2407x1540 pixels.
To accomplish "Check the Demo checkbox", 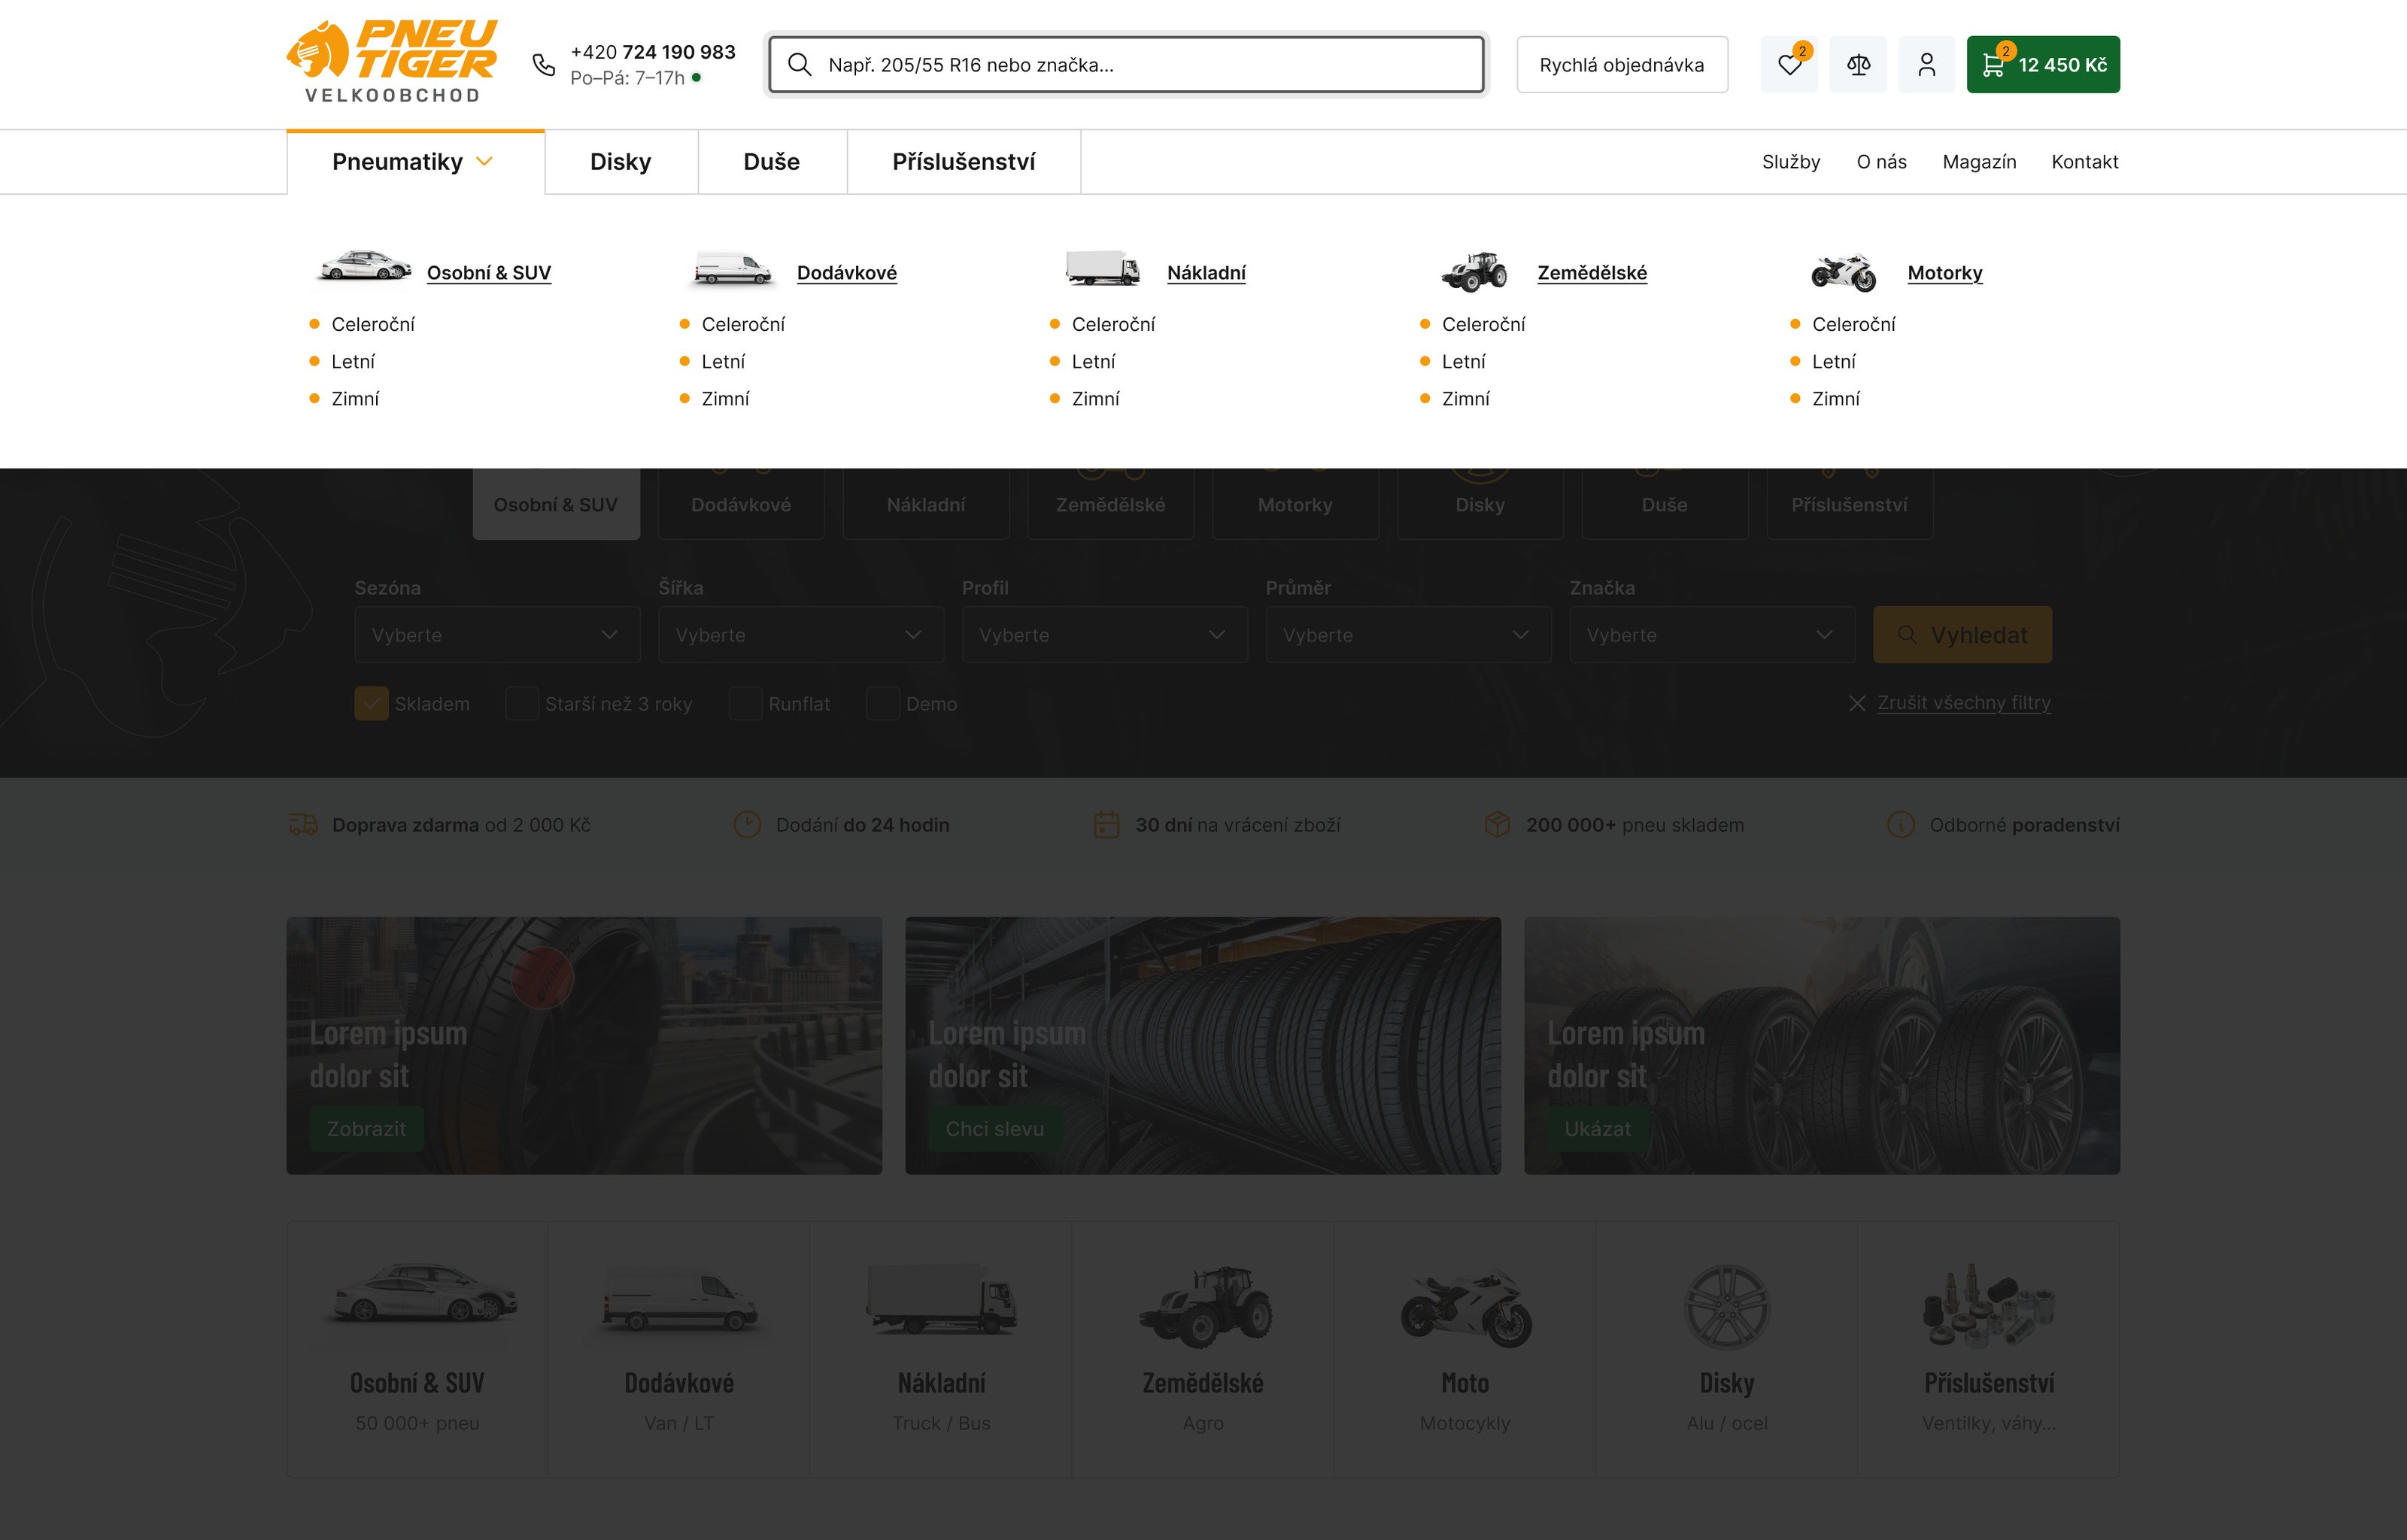I will tap(882, 704).
